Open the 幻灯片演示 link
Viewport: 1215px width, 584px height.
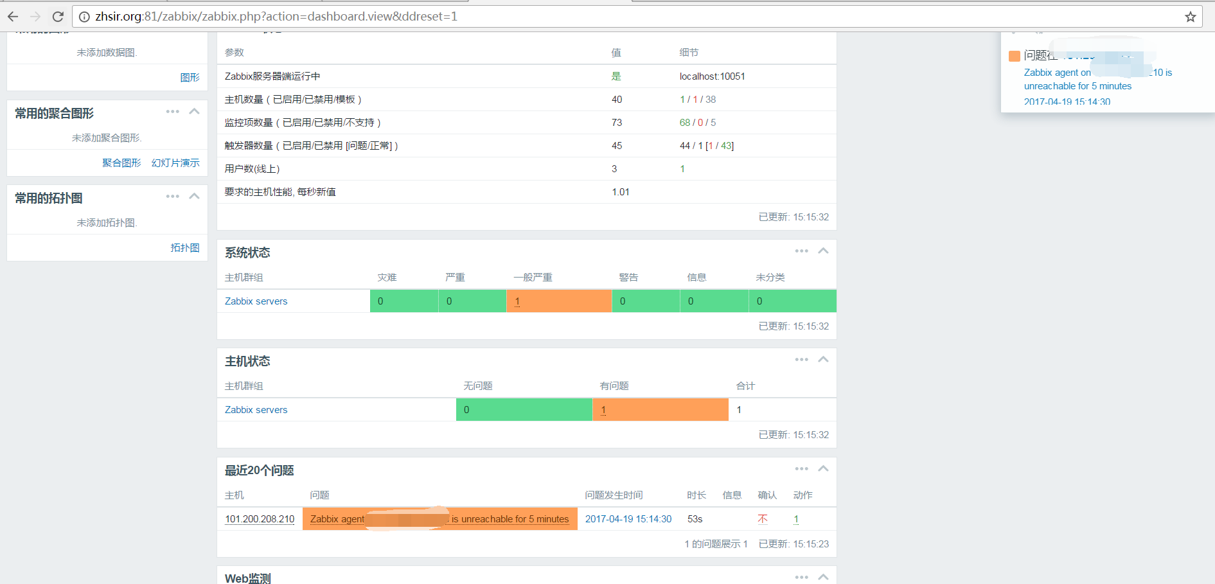coord(175,163)
